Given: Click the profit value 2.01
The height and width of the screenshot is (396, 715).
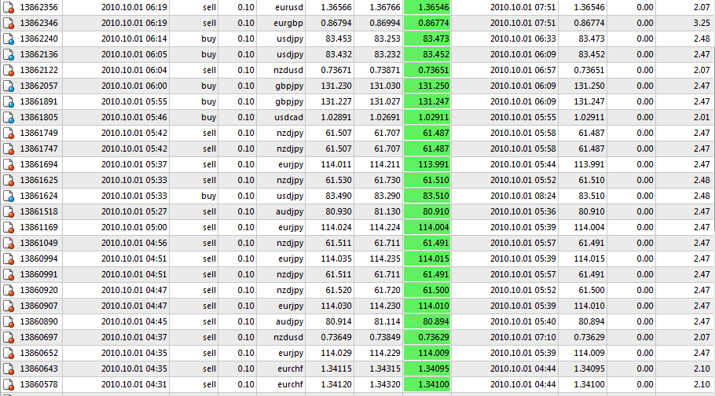Looking at the screenshot, I should pyautogui.click(x=702, y=117).
